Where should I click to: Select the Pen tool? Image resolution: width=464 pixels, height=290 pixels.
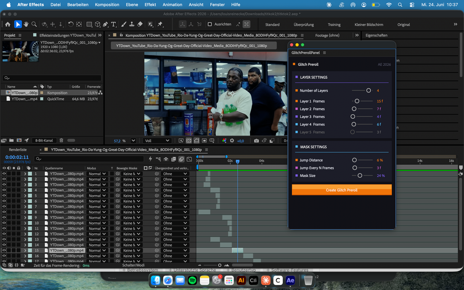pos(105,24)
